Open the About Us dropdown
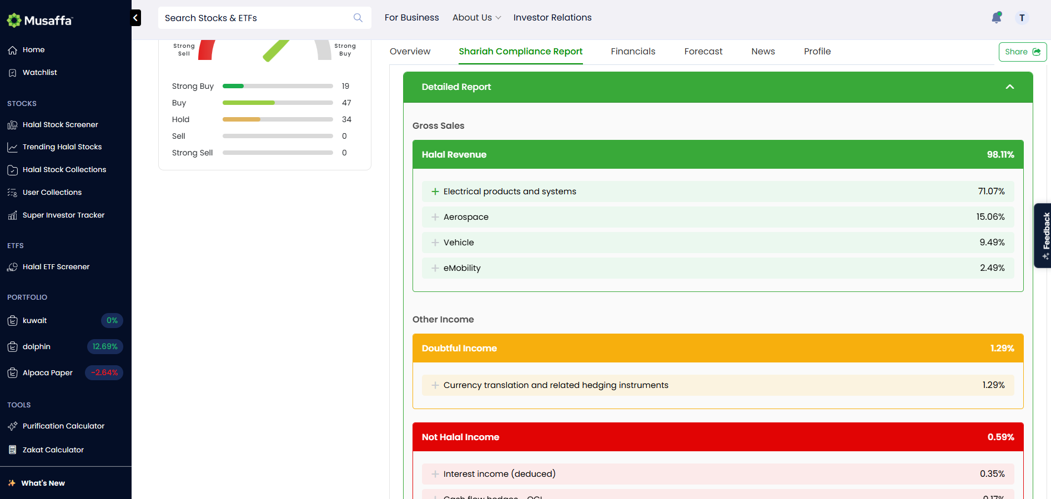 coord(476,18)
